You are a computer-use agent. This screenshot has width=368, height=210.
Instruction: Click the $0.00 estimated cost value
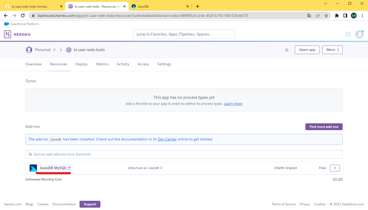[x=337, y=179]
